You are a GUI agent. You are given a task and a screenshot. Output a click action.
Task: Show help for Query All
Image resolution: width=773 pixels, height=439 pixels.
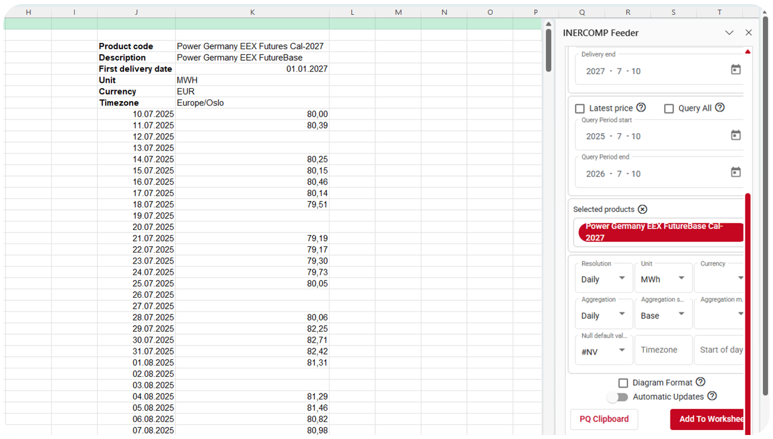(719, 107)
